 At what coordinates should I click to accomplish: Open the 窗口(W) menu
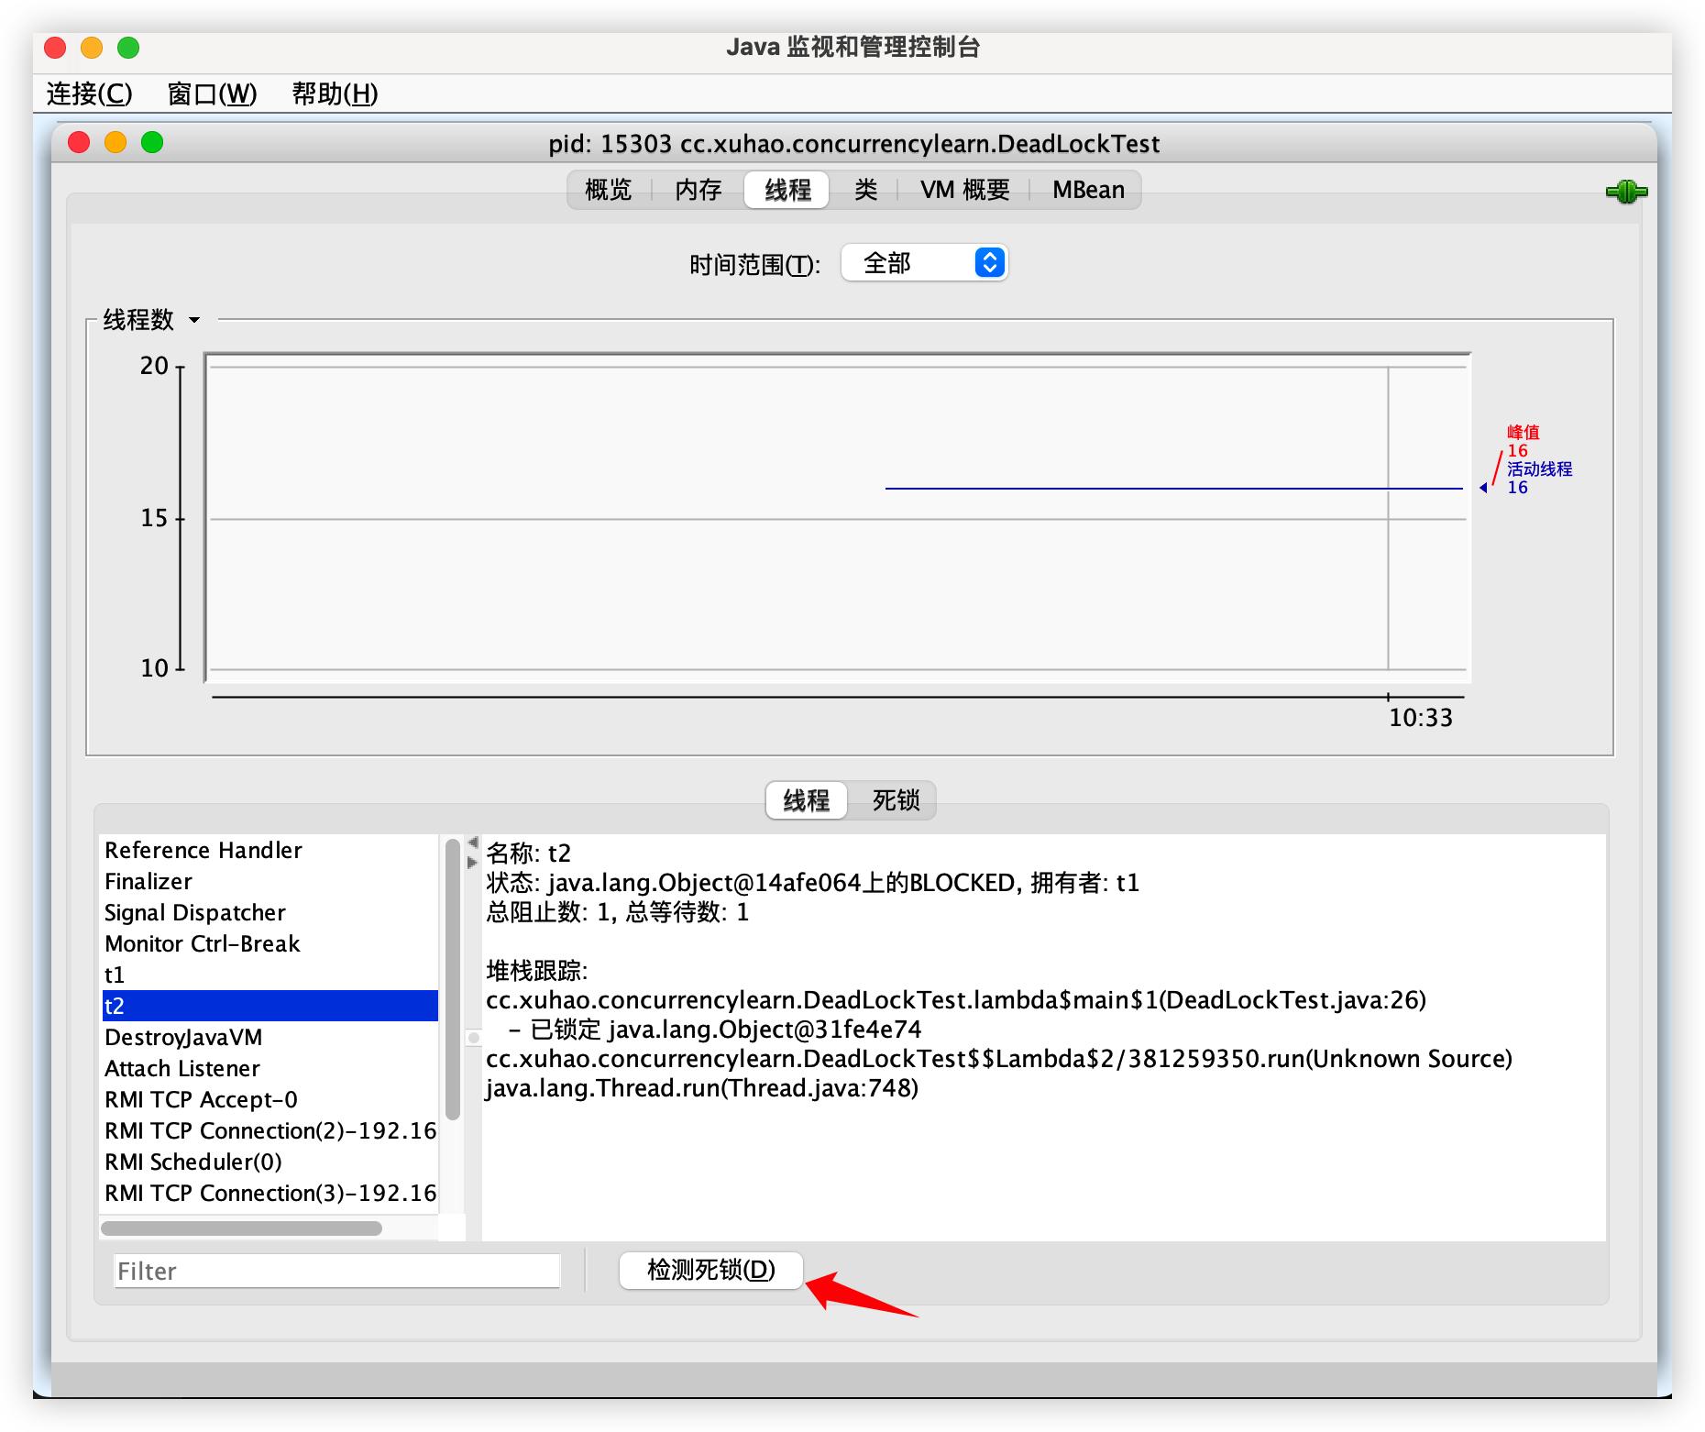point(212,94)
